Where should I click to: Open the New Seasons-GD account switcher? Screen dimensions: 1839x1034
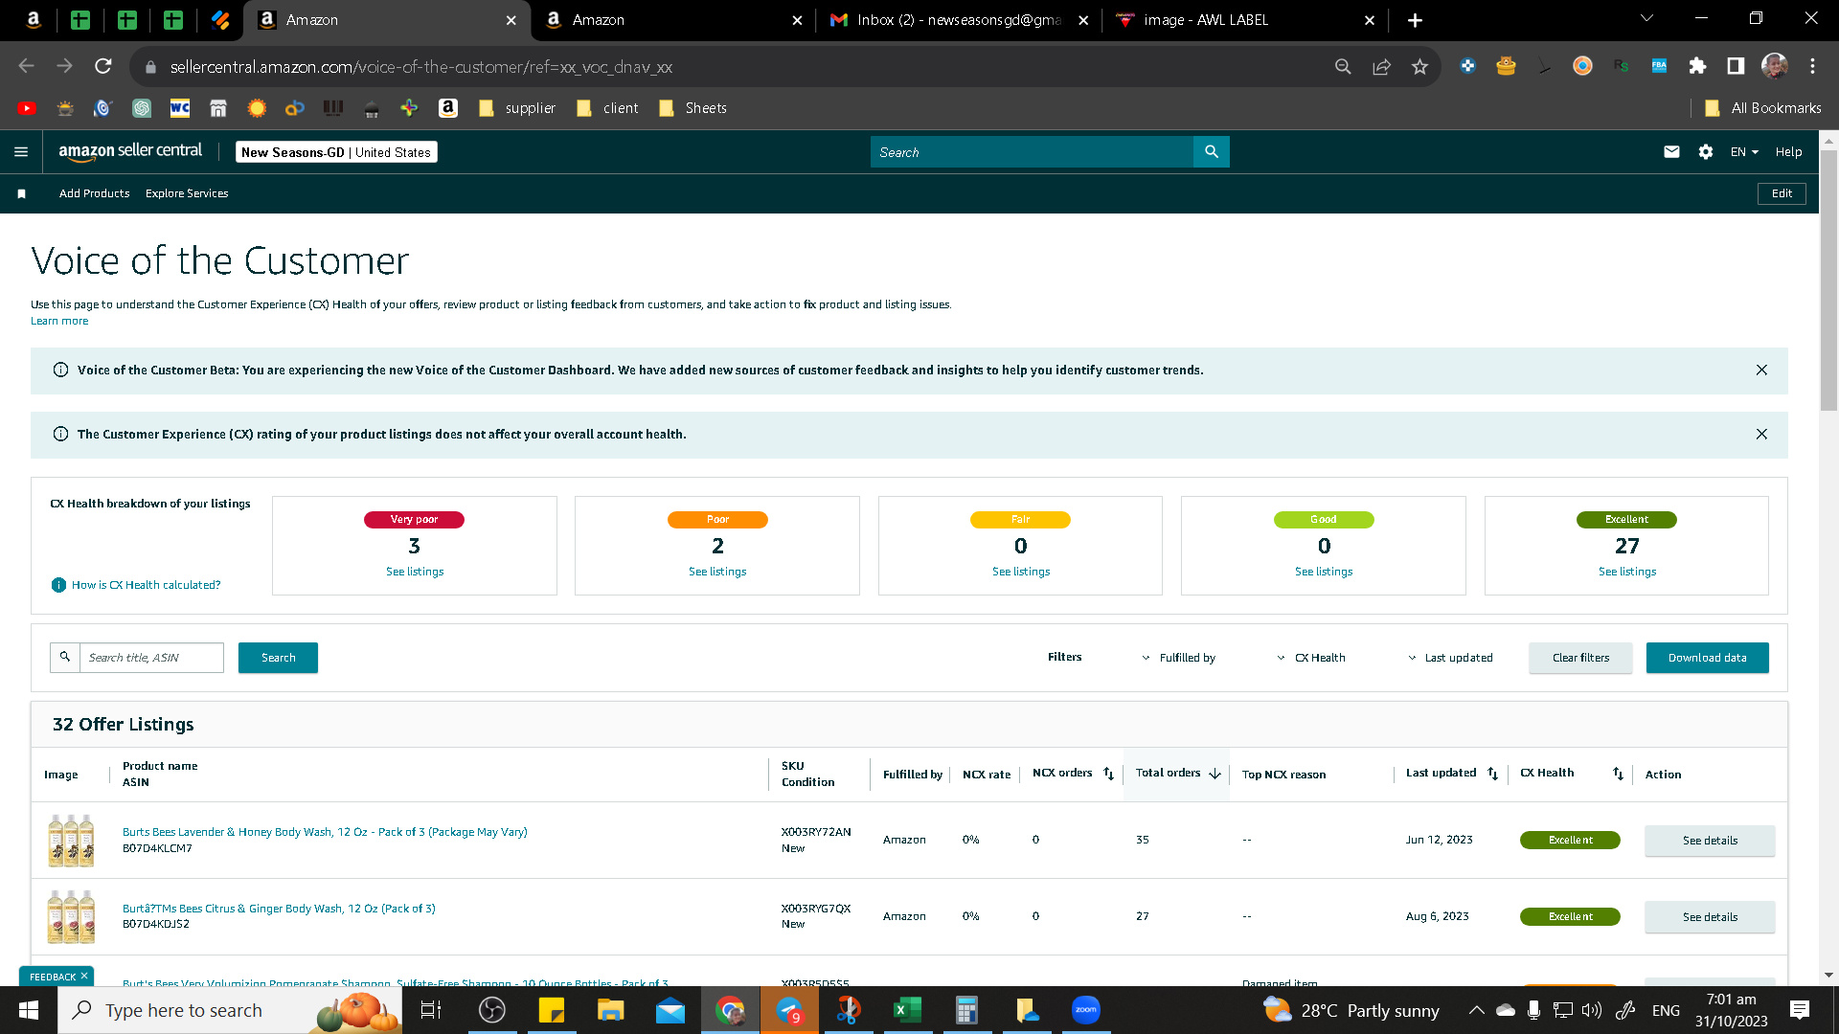tap(336, 152)
